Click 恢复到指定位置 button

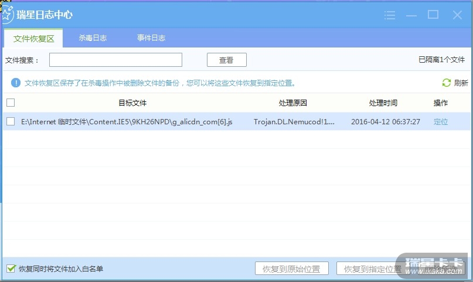coord(373,269)
